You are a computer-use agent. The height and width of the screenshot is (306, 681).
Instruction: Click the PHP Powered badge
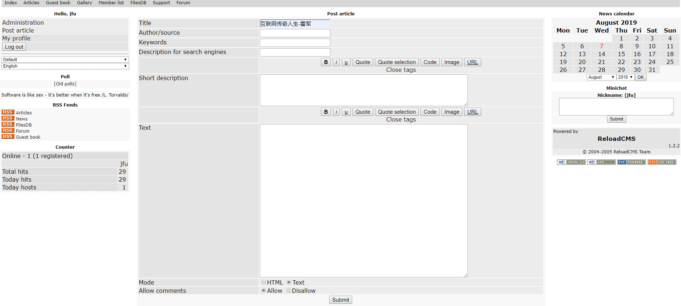tap(631, 162)
